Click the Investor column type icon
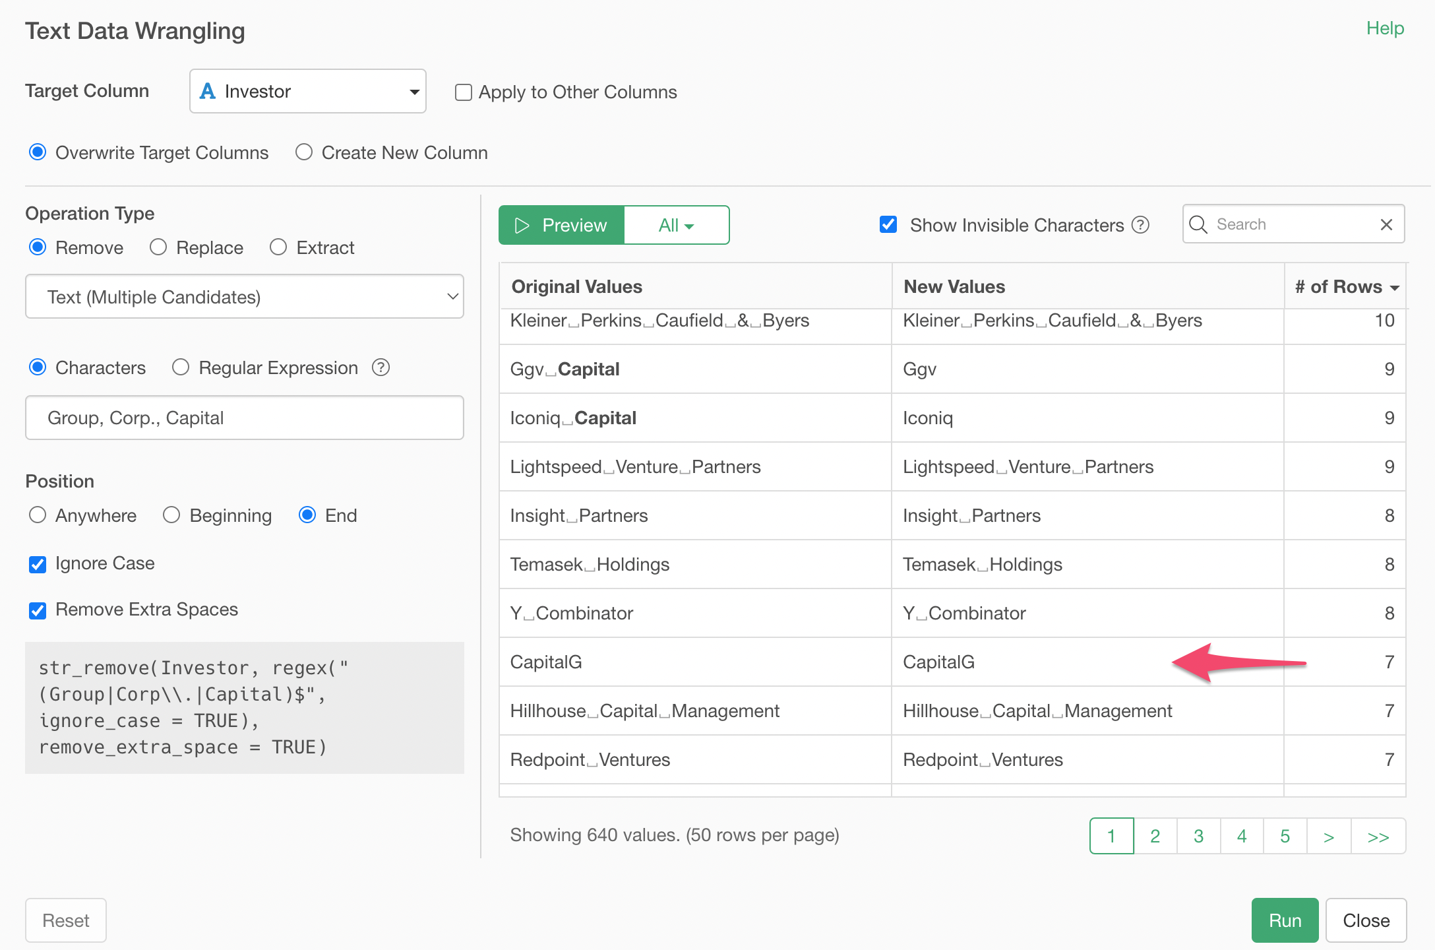 (x=208, y=91)
